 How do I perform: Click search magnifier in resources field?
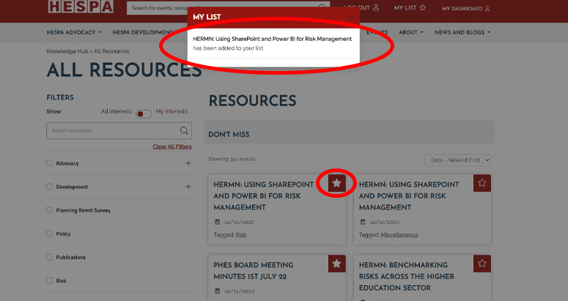pyautogui.click(x=184, y=130)
